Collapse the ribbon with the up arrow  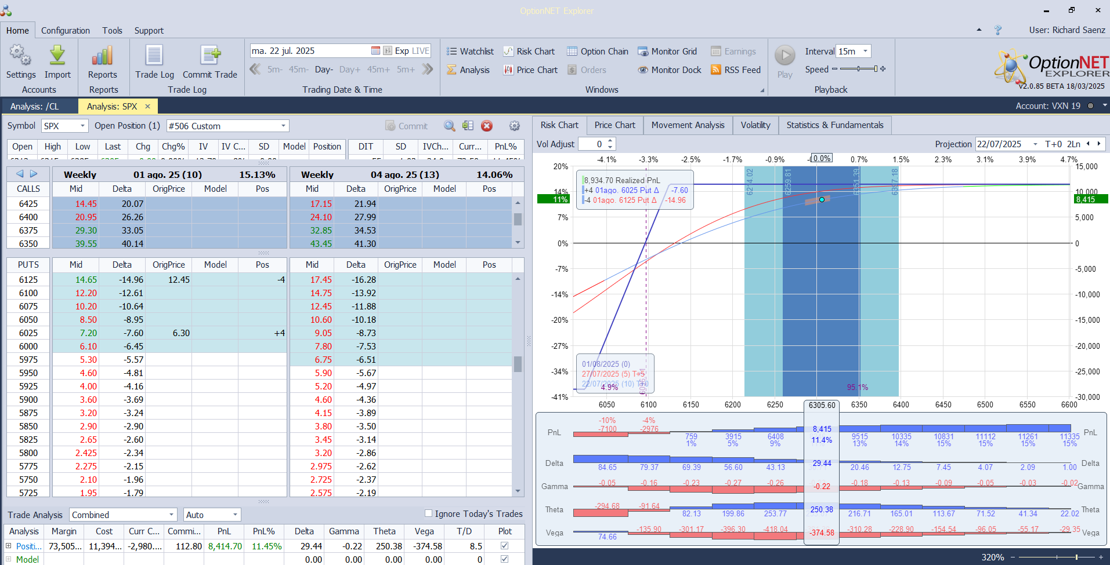coord(979,30)
